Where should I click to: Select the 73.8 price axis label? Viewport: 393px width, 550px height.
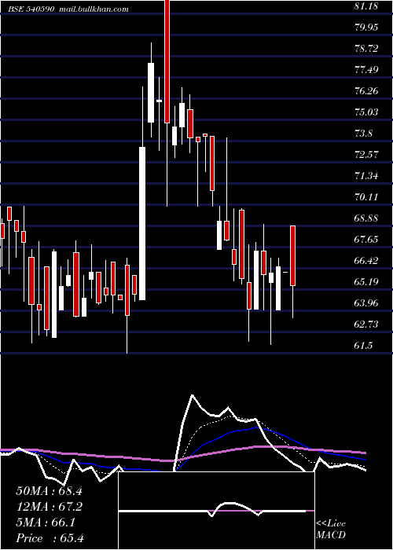[x=363, y=134]
